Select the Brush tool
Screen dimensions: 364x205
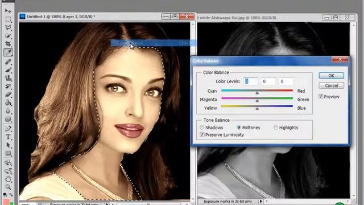point(8,69)
